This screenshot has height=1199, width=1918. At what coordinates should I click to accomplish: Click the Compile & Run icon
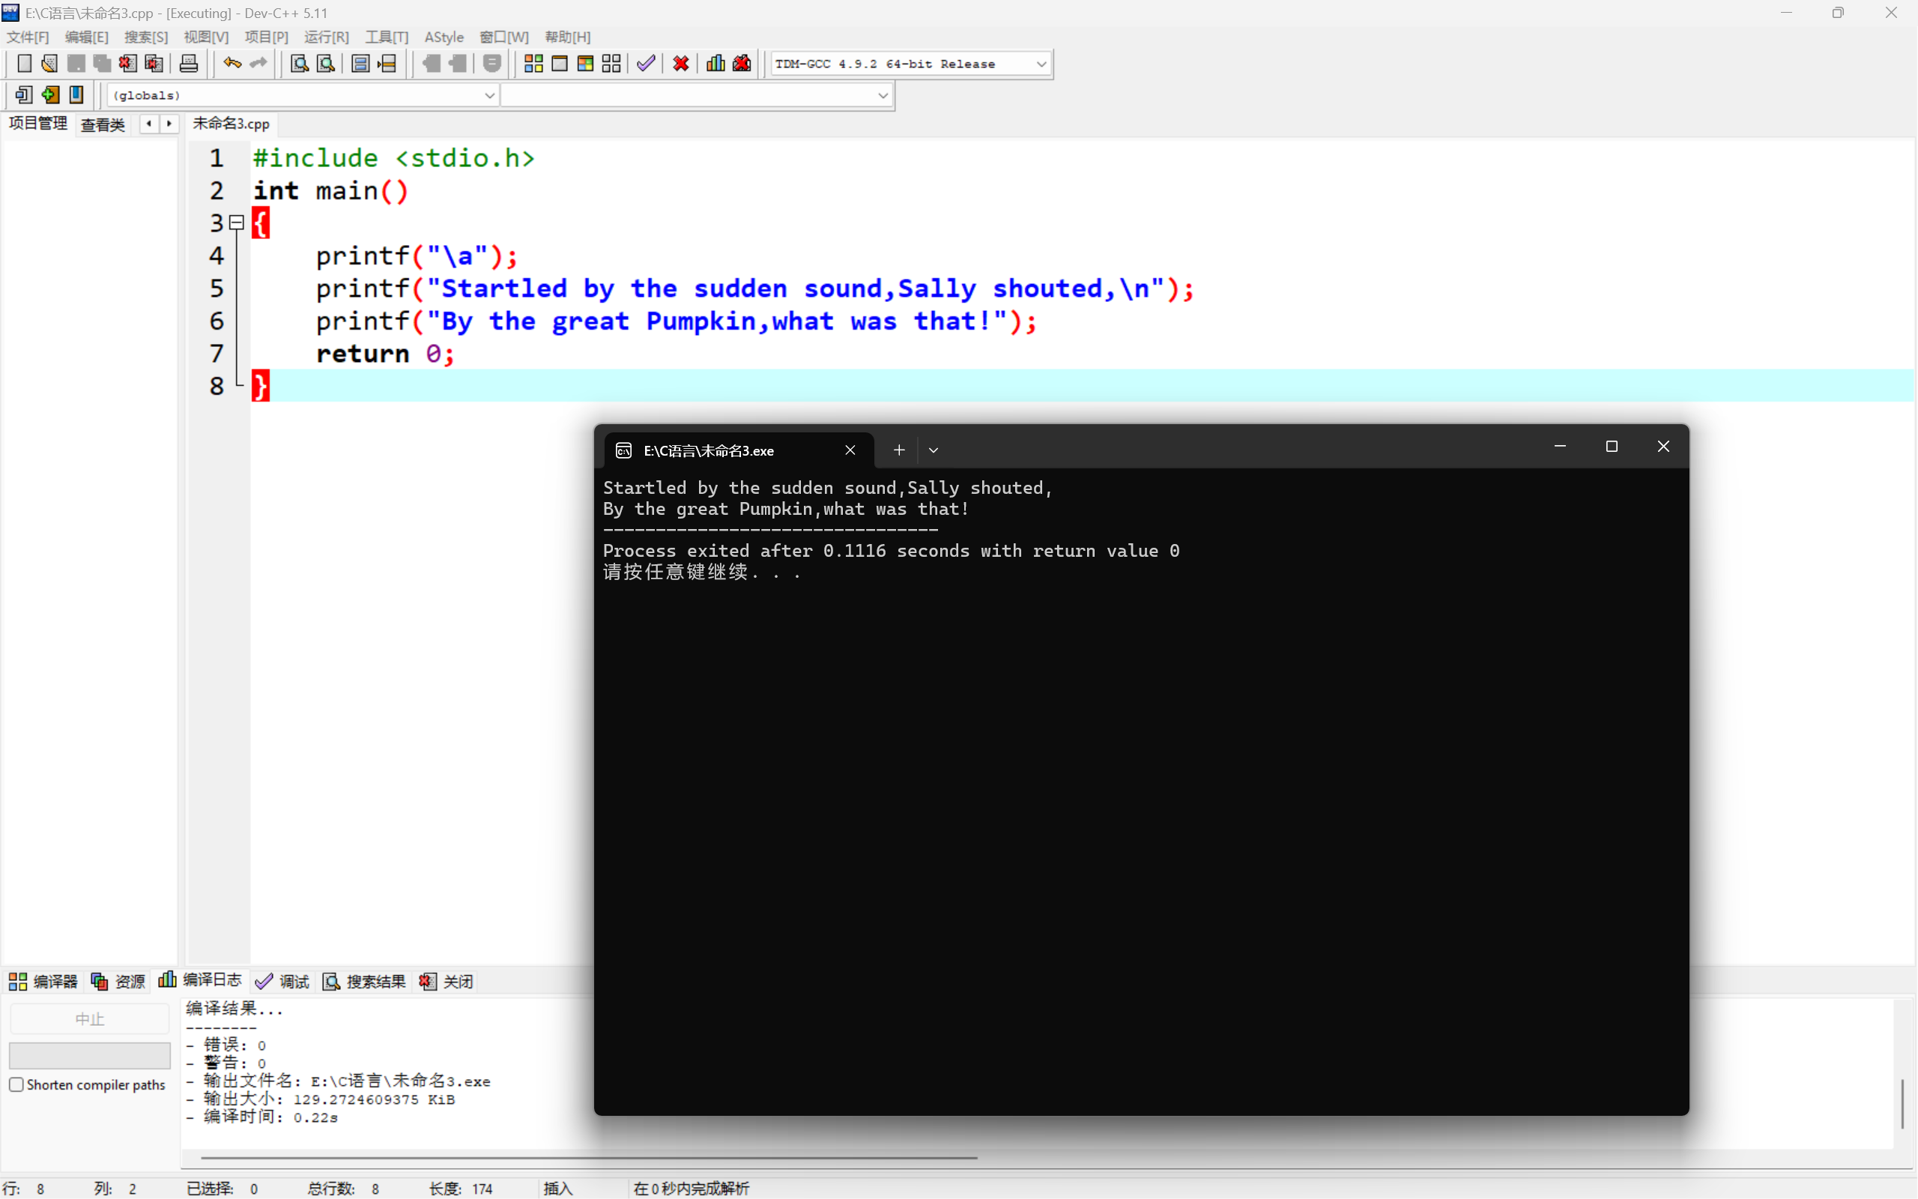coord(586,64)
